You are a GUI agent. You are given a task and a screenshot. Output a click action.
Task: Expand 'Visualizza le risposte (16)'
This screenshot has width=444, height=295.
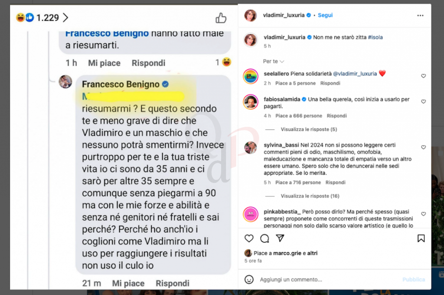click(310, 196)
